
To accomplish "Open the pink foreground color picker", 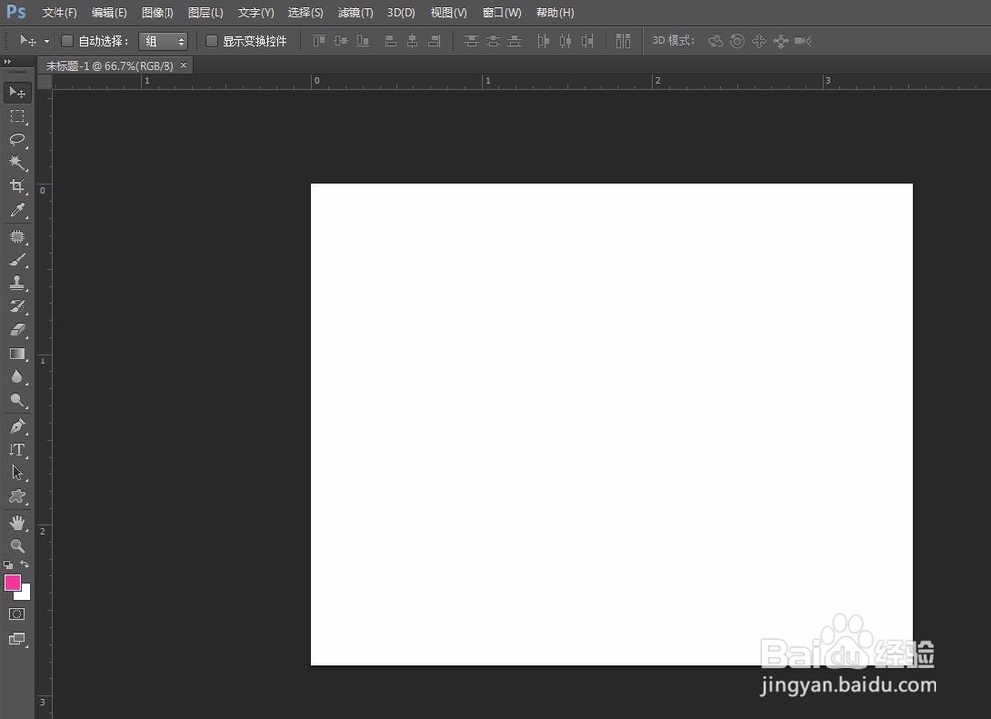I will [x=13, y=582].
